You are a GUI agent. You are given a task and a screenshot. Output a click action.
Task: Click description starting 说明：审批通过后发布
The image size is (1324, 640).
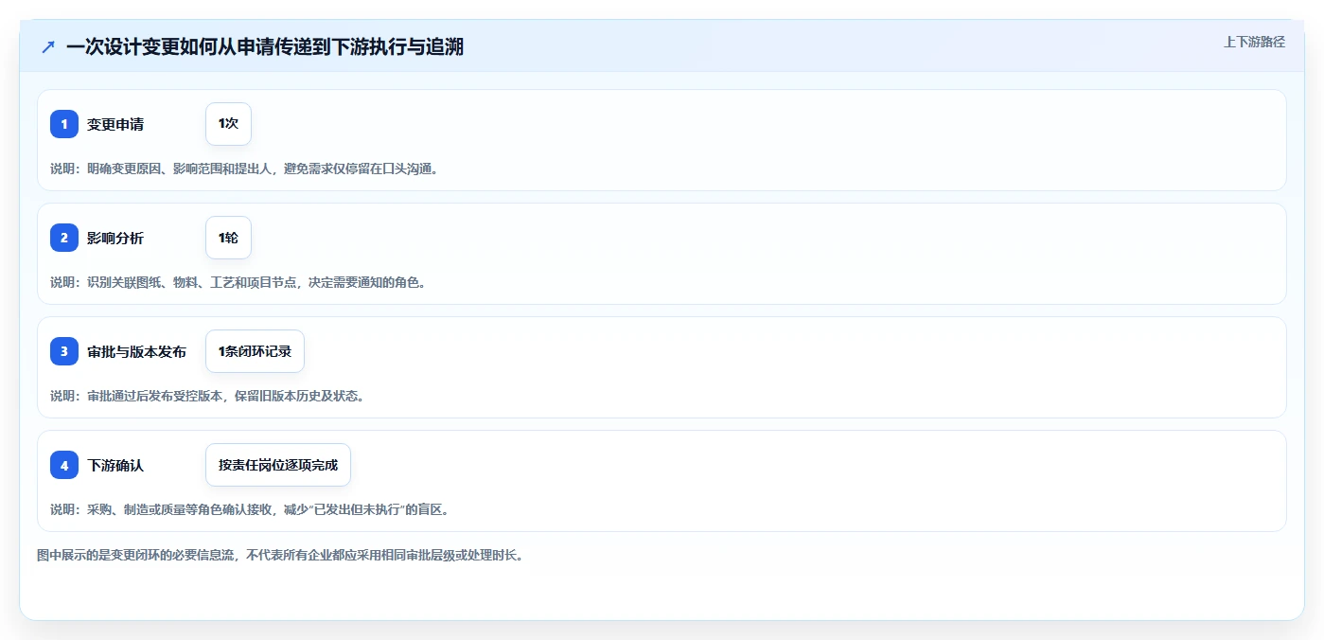[207, 396]
